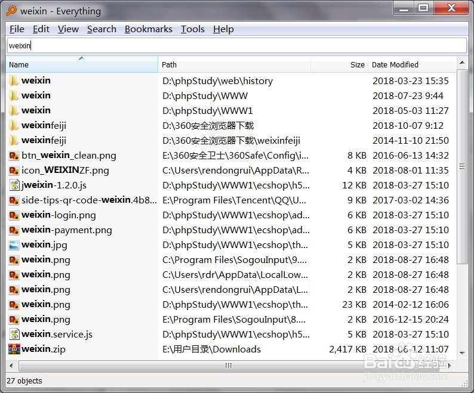The width and height of the screenshot is (474, 393).
Task: Select the weixin.jpg file name
Action: point(44,245)
